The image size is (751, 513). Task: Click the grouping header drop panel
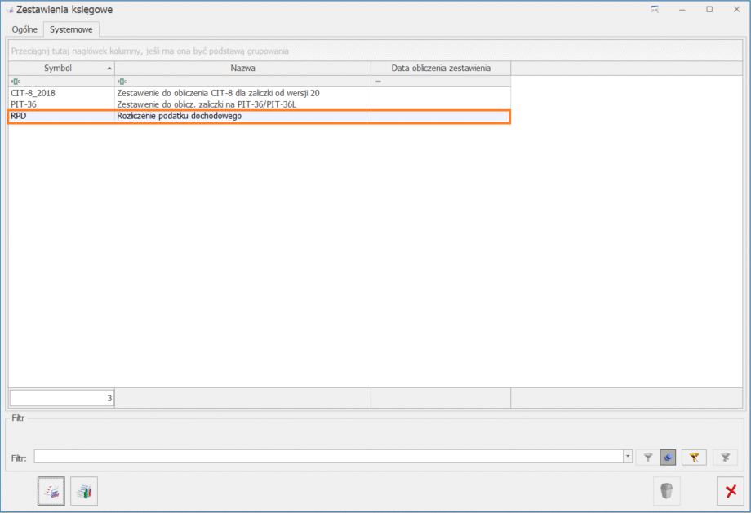coord(375,51)
